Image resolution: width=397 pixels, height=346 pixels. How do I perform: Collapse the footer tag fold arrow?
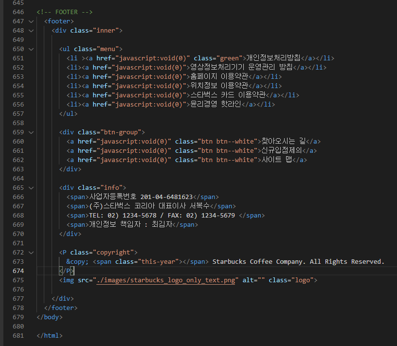click(x=31, y=21)
